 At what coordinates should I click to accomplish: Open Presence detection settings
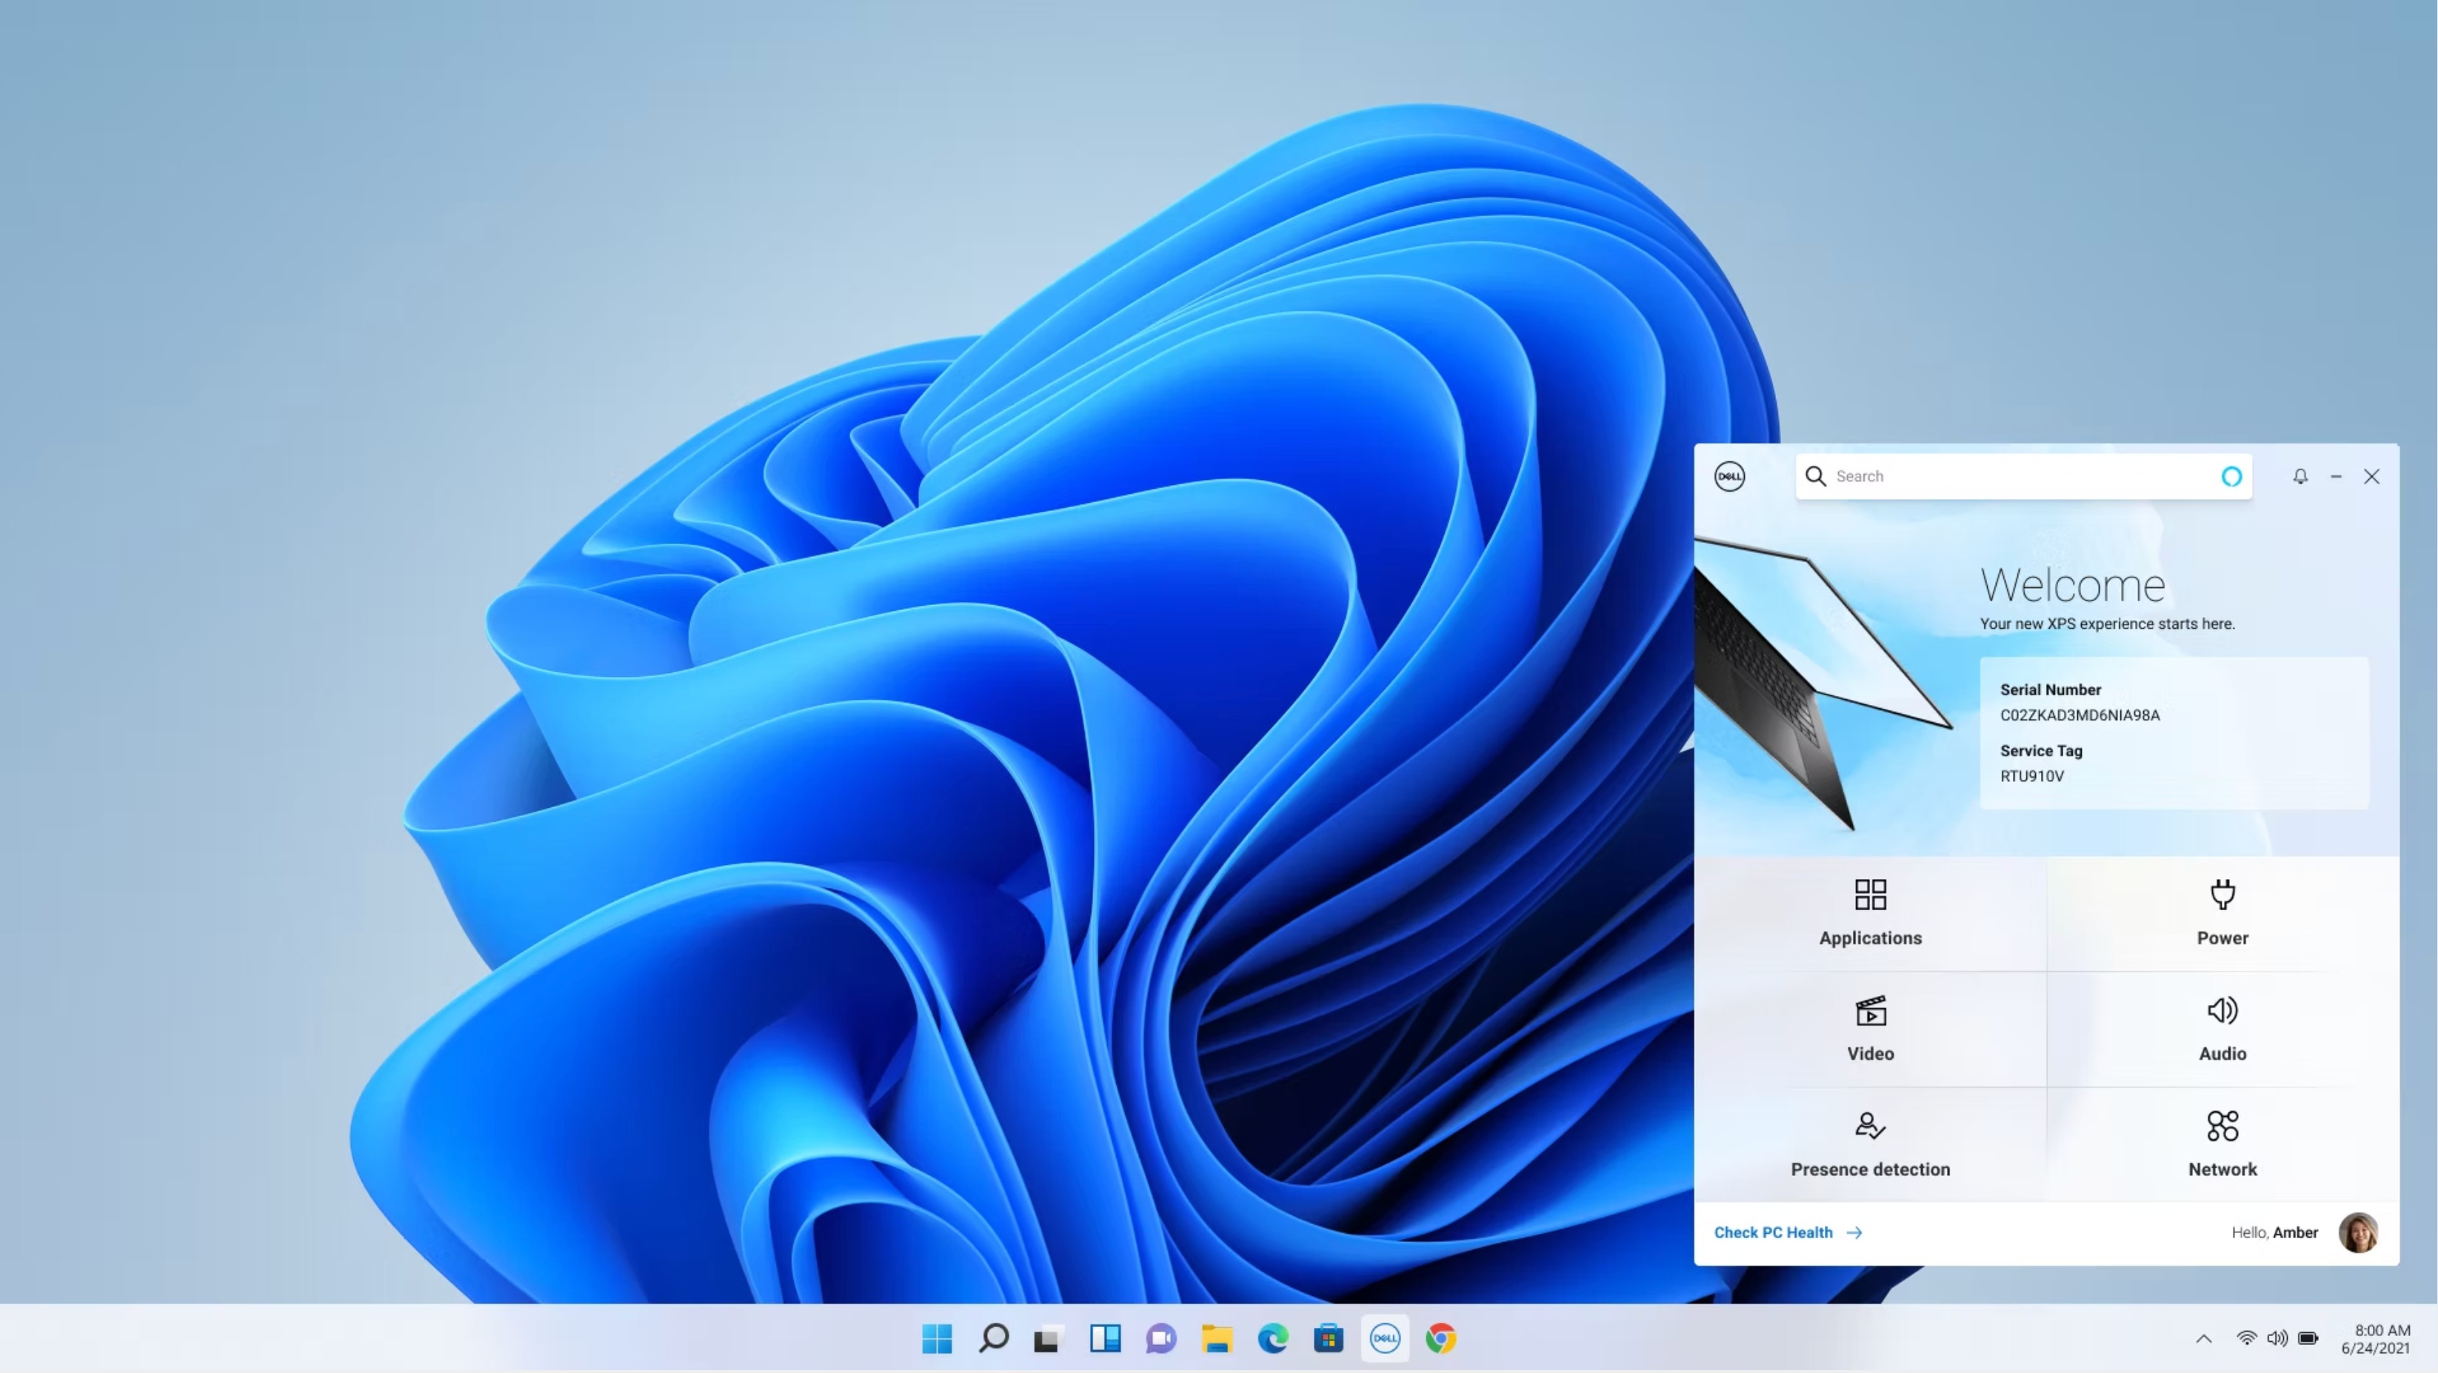pyautogui.click(x=1869, y=1144)
